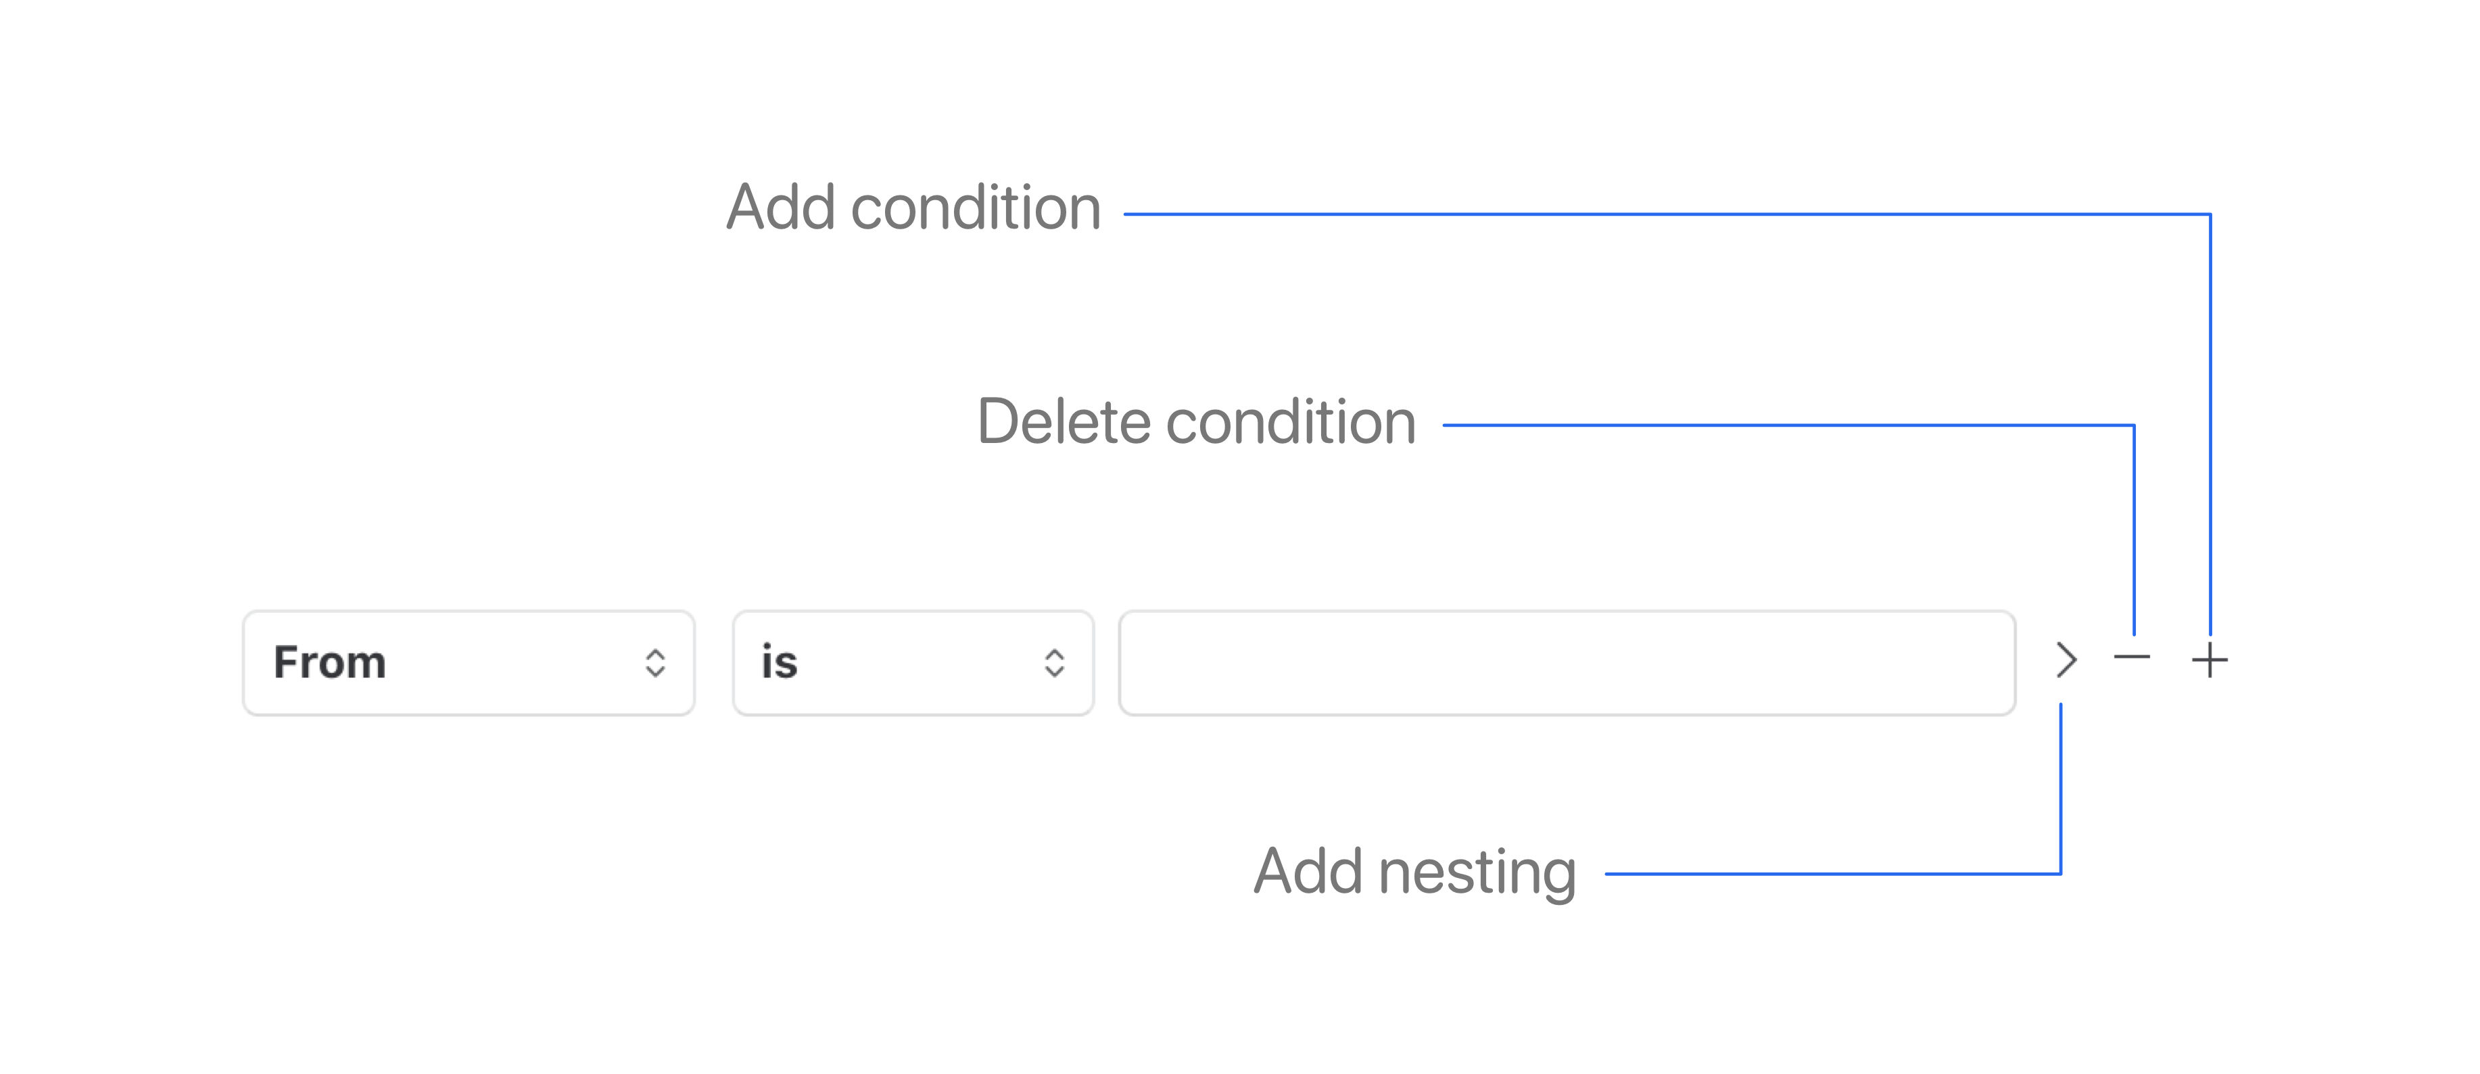Select the Add nesting label text
Viewport: 2480px width, 1074px height.
[1416, 872]
